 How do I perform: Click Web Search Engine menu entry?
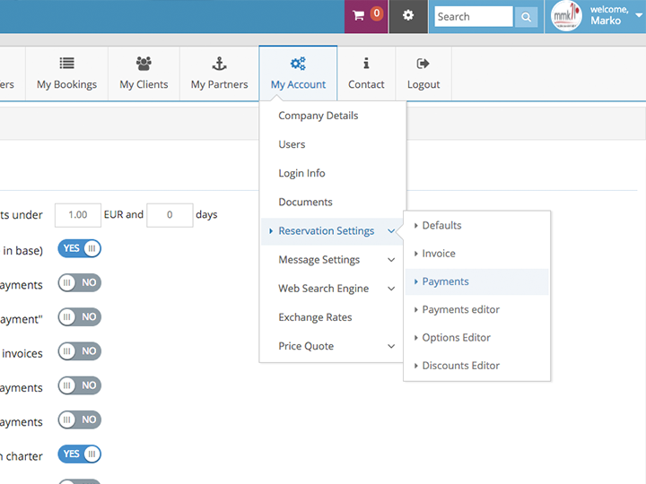tap(323, 289)
